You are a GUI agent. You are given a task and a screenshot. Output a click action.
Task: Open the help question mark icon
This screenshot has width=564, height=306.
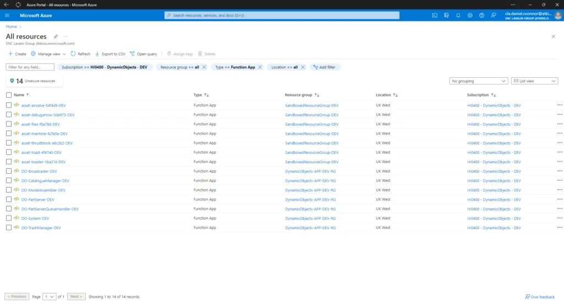point(482,15)
